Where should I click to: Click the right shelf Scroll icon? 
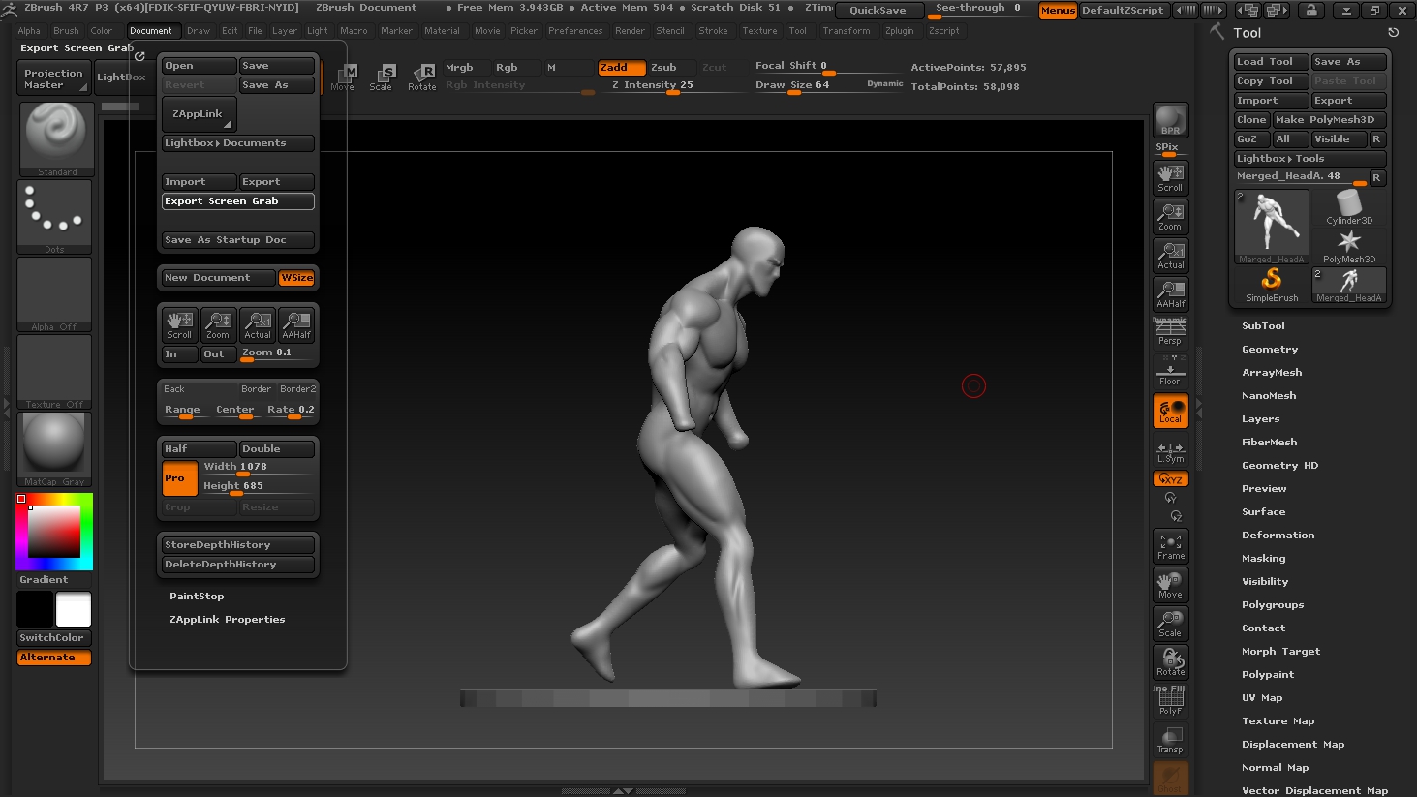[1170, 178]
